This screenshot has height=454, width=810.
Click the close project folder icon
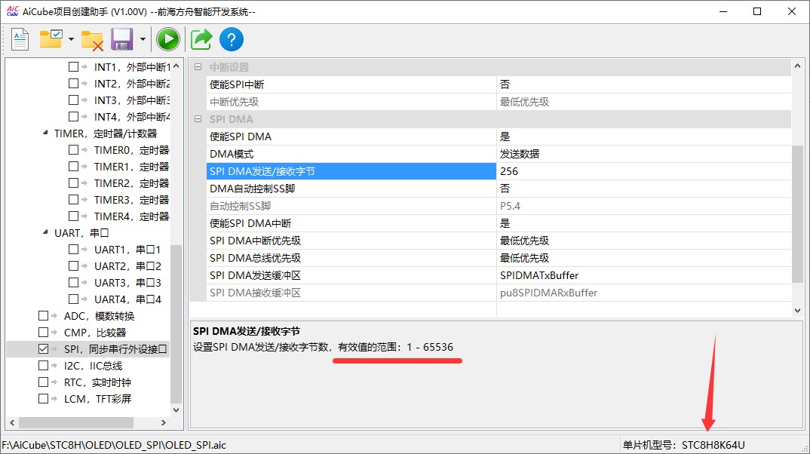point(92,40)
